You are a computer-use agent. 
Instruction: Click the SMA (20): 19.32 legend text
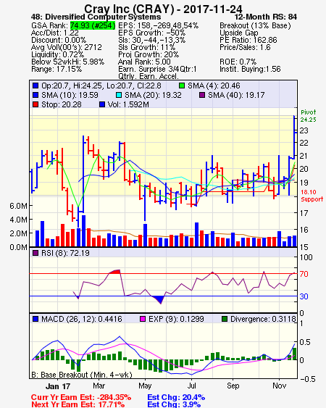[x=153, y=95]
